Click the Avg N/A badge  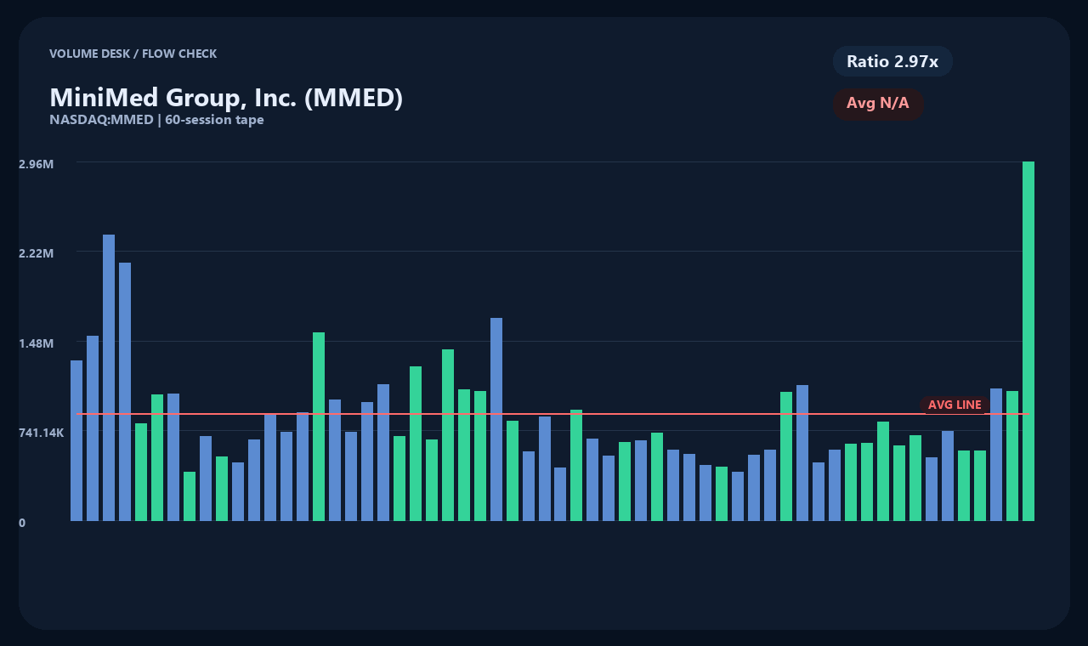pos(878,104)
